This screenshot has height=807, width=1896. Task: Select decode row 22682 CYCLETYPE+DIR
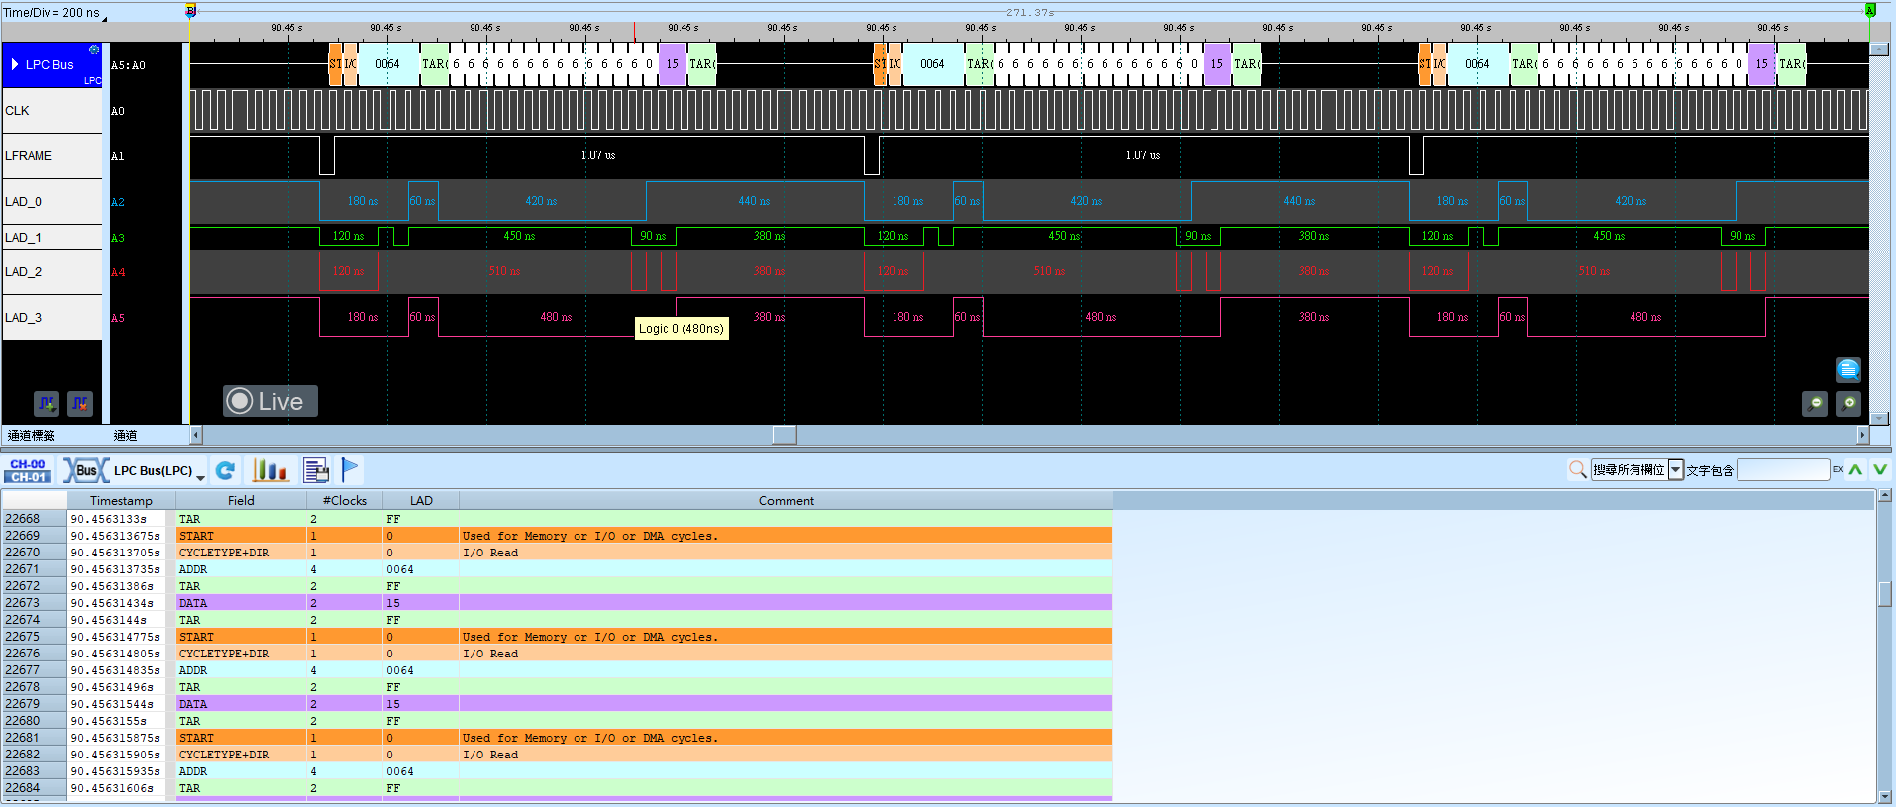point(558,755)
